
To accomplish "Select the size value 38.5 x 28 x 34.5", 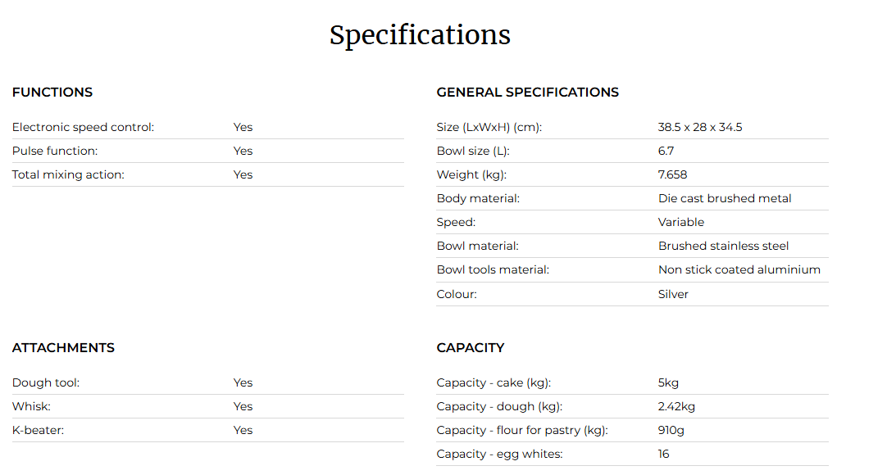I will 700,127.
